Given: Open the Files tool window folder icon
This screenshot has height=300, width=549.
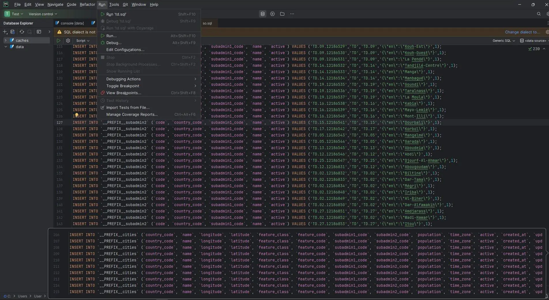Looking at the screenshot, I should 282,14.
